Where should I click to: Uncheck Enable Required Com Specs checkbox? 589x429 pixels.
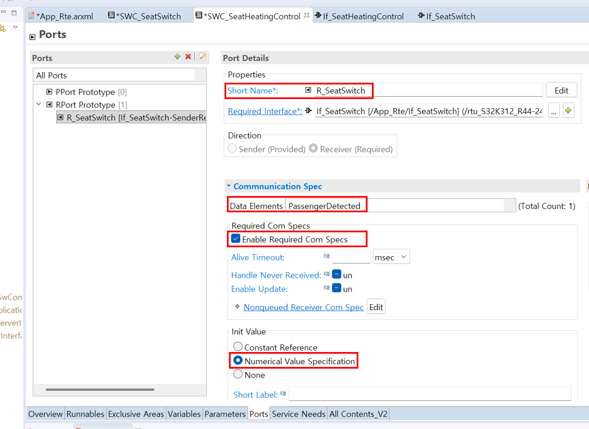pos(236,239)
